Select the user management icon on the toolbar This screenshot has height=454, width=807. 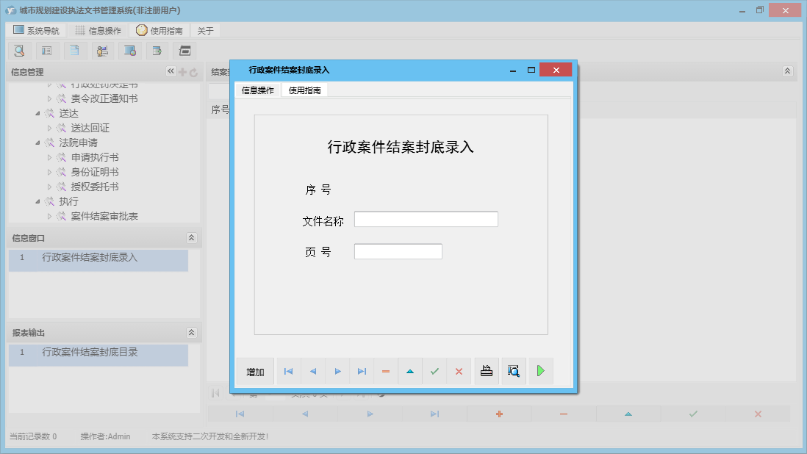pyautogui.click(x=102, y=50)
